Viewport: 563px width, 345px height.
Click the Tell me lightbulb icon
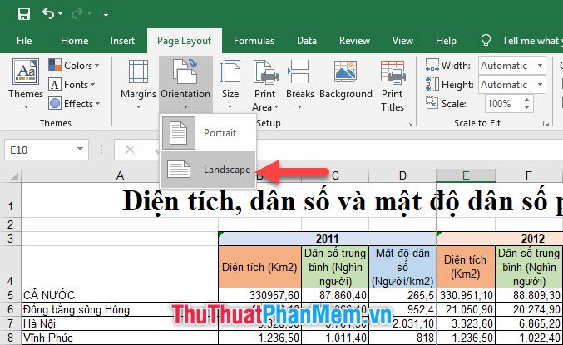tap(486, 41)
